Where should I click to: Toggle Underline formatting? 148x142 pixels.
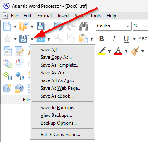click(126, 39)
